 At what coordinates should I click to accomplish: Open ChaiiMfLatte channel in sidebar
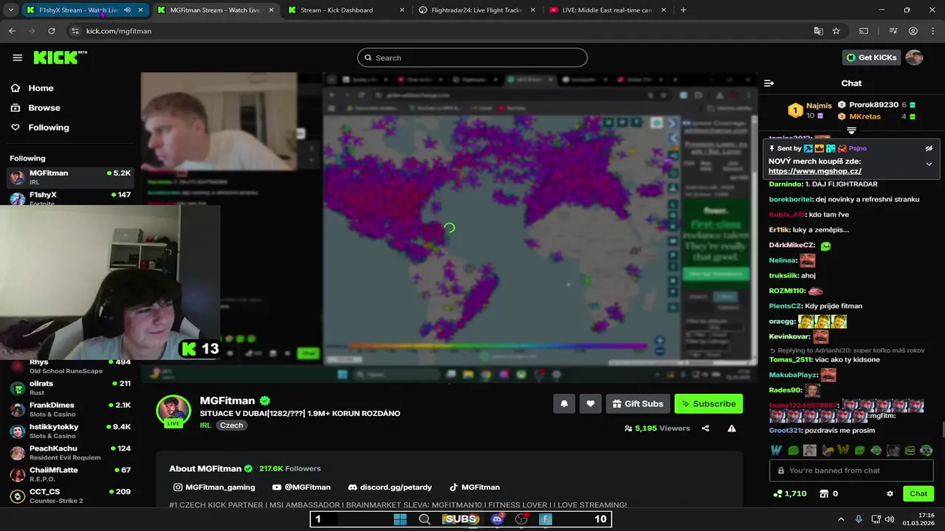coord(70,473)
